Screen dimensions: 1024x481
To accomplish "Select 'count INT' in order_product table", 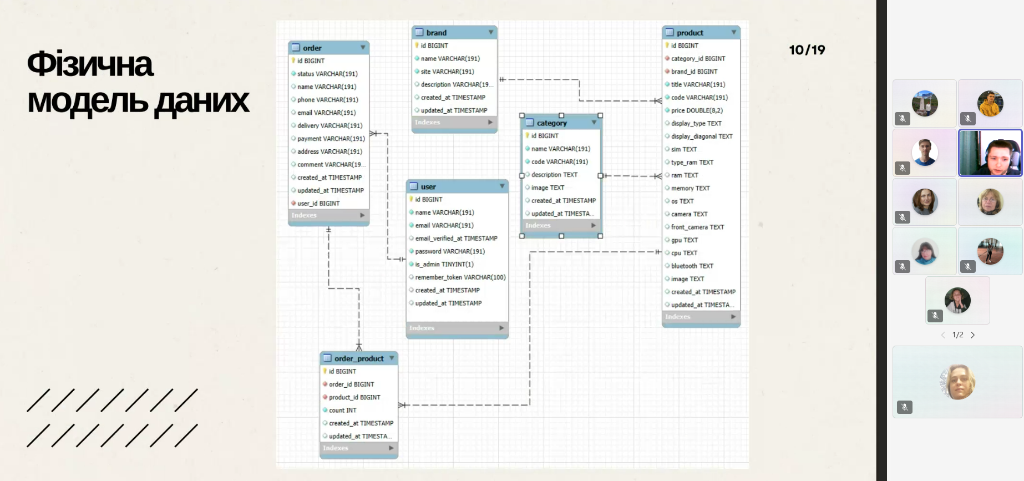I will coord(342,410).
